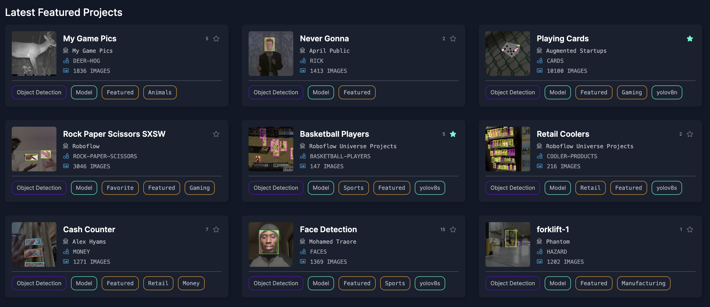Click images icon beside 10100 IMAGES
The height and width of the screenshot is (307, 710).
point(540,71)
